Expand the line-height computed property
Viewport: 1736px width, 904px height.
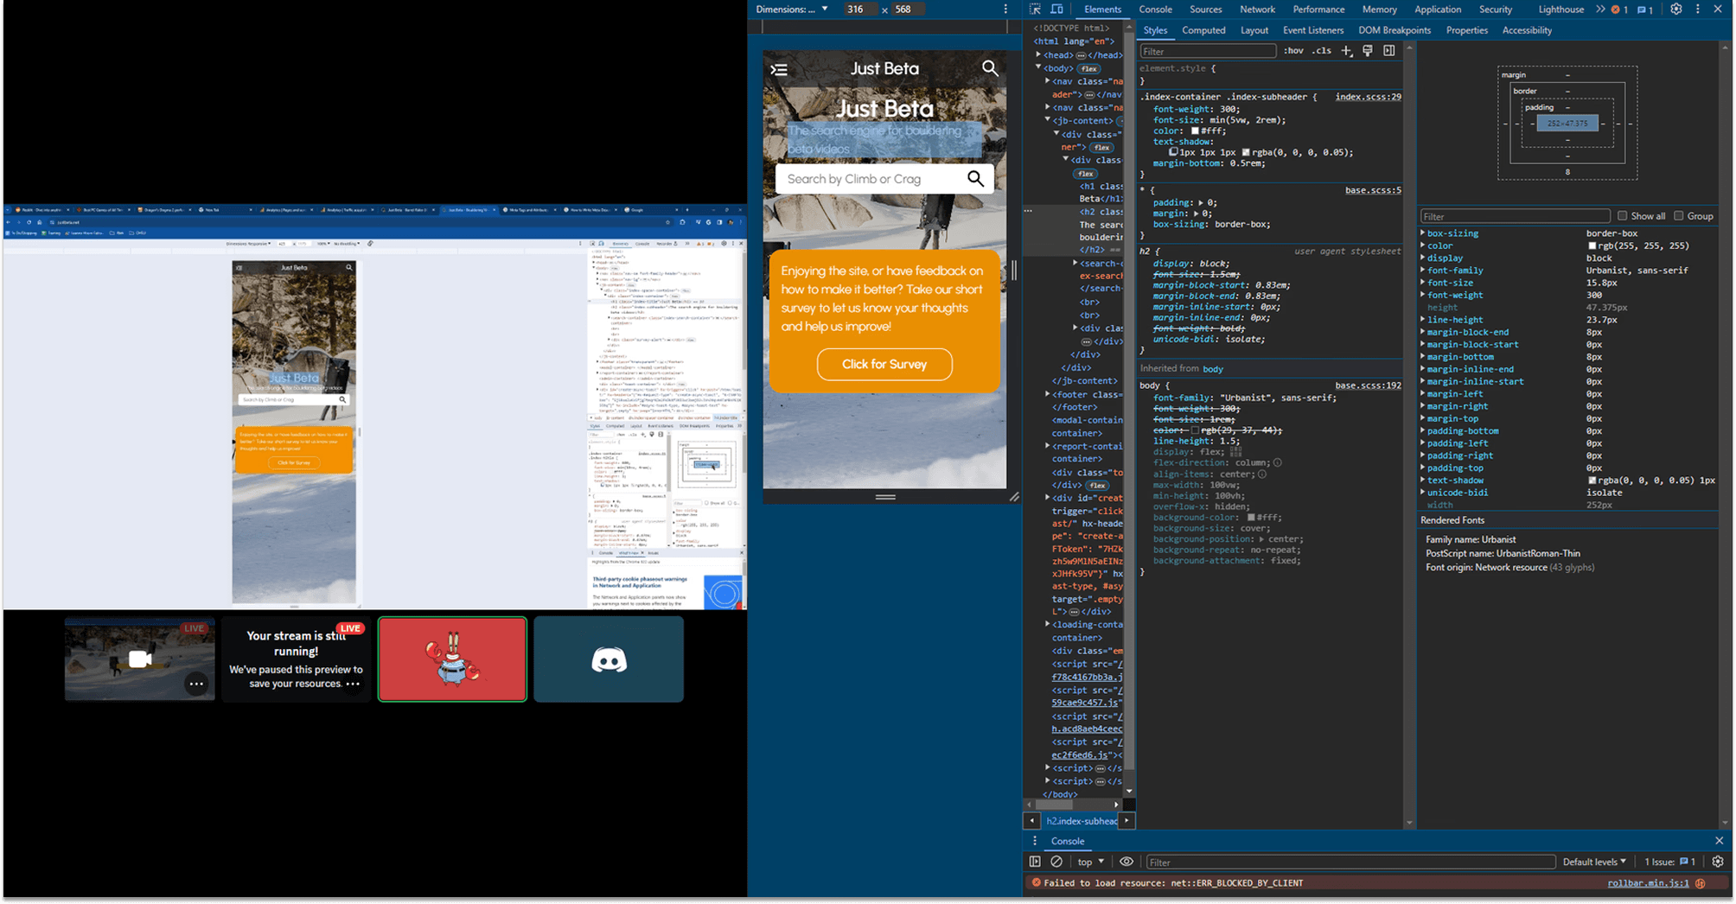[1423, 320]
